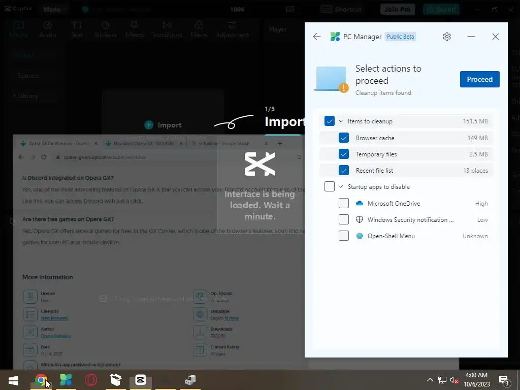
Task: Open installer icon on taskbar
Action: pyautogui.click(x=190, y=380)
